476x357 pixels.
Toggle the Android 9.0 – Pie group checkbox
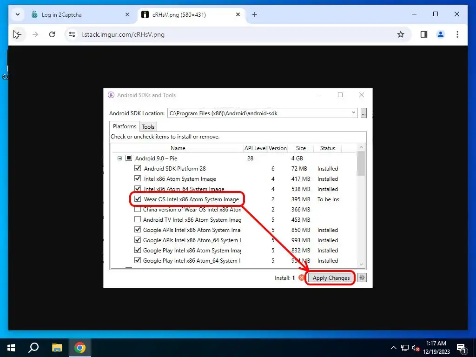coord(129,158)
